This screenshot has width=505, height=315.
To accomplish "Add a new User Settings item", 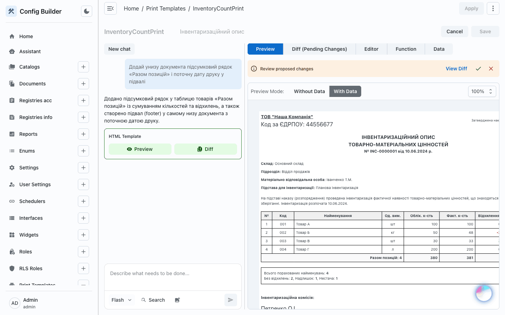I will pyautogui.click(x=83, y=184).
